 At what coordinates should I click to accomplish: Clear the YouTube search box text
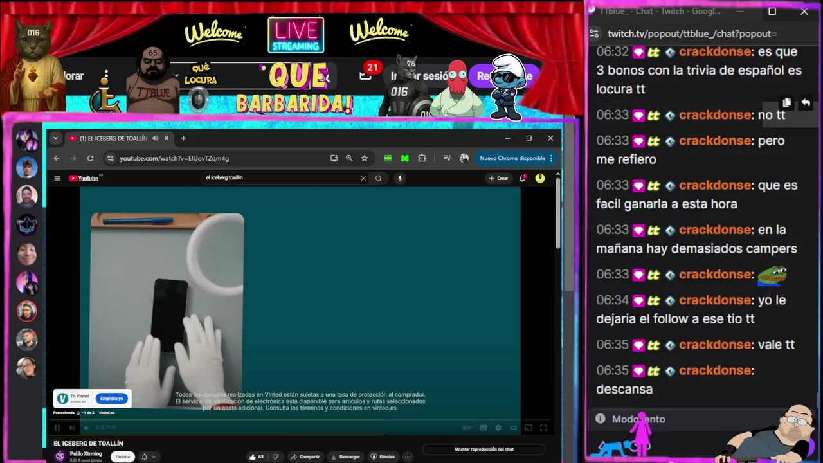pyautogui.click(x=363, y=178)
